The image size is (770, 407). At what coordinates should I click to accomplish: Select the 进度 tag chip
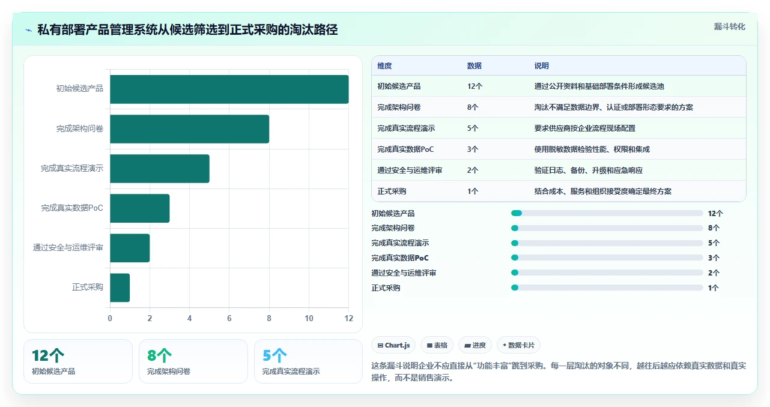[474, 345]
